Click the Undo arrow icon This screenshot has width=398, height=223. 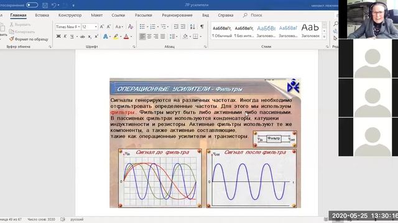click(x=53, y=5)
